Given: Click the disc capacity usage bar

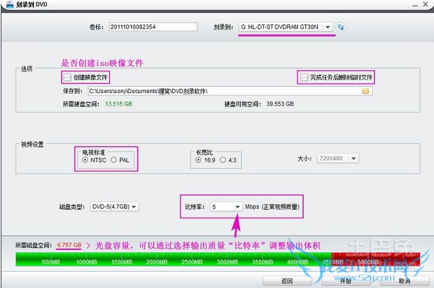Looking at the screenshot, I should pos(218,259).
